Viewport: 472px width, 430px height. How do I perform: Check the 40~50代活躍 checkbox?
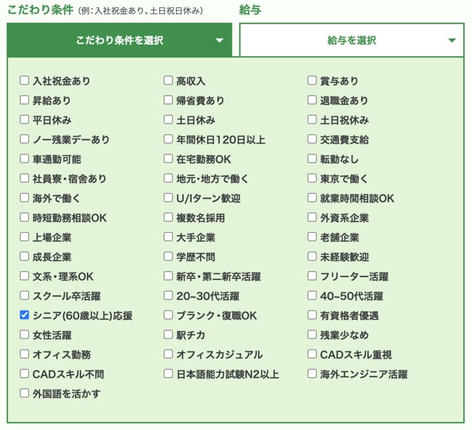[312, 296]
